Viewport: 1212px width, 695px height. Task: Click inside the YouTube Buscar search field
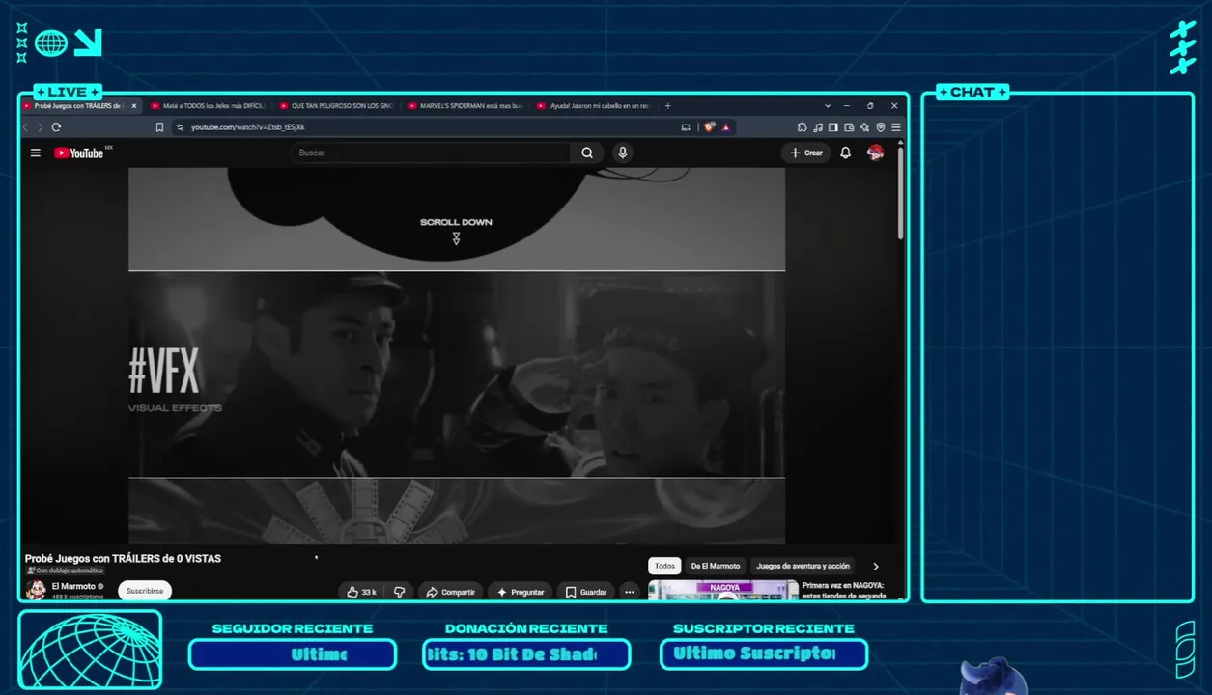[x=431, y=153]
